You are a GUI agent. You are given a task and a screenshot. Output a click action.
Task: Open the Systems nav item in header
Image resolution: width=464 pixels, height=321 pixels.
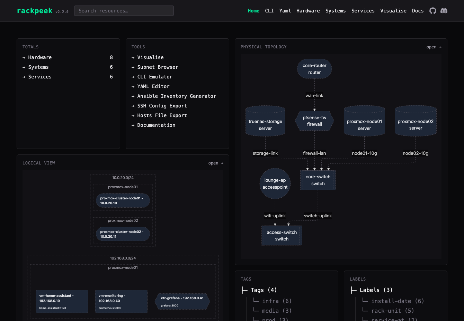[x=336, y=11]
